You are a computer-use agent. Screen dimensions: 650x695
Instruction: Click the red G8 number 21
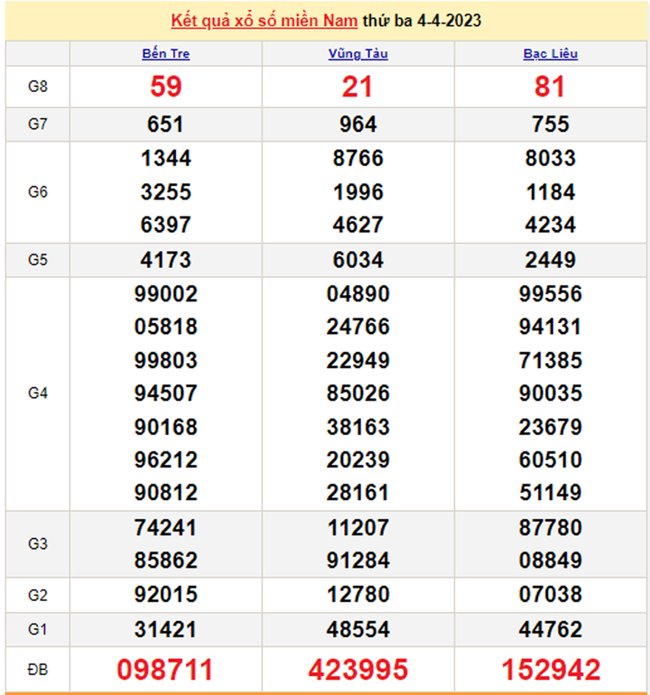point(357,87)
